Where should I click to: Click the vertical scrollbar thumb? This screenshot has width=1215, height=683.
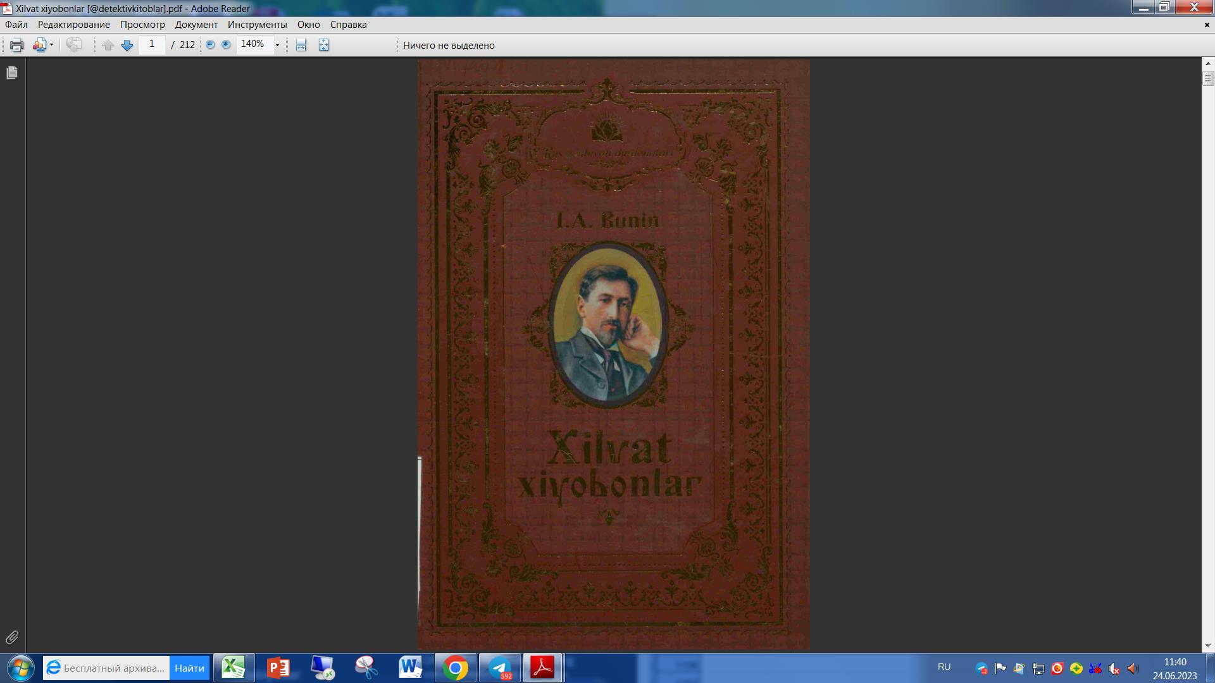[x=1208, y=78]
